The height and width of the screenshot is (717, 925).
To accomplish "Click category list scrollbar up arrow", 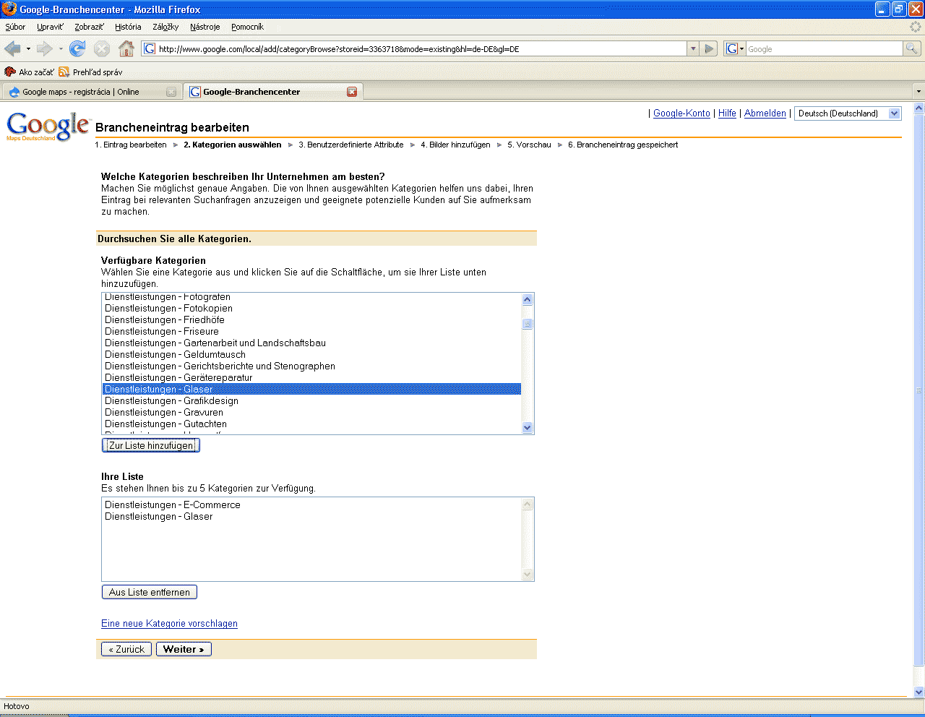I will tap(527, 299).
